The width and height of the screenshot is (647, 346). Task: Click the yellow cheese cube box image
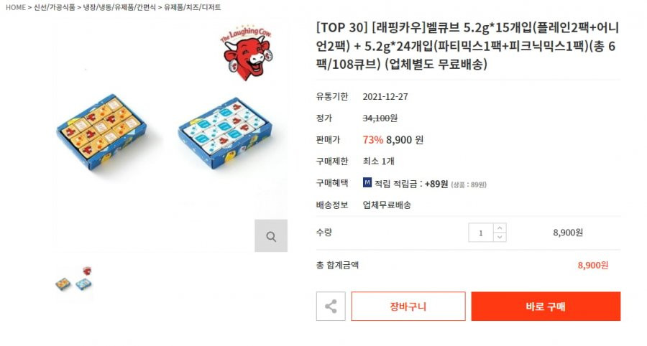click(x=101, y=132)
